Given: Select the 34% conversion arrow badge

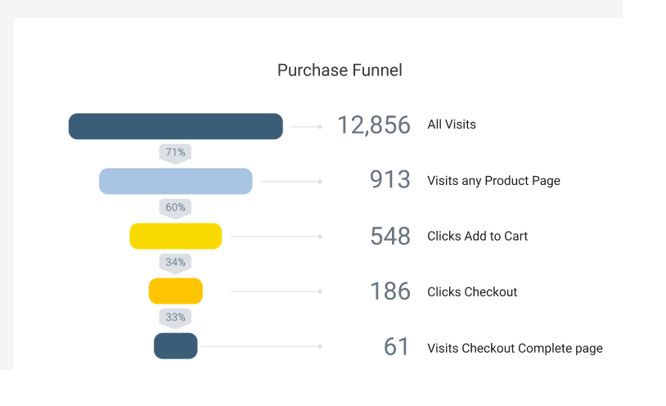Looking at the screenshot, I should tap(175, 264).
